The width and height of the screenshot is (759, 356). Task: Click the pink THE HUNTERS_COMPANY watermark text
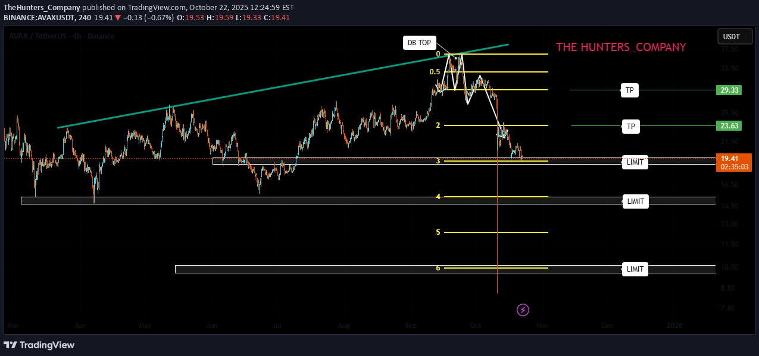point(620,47)
